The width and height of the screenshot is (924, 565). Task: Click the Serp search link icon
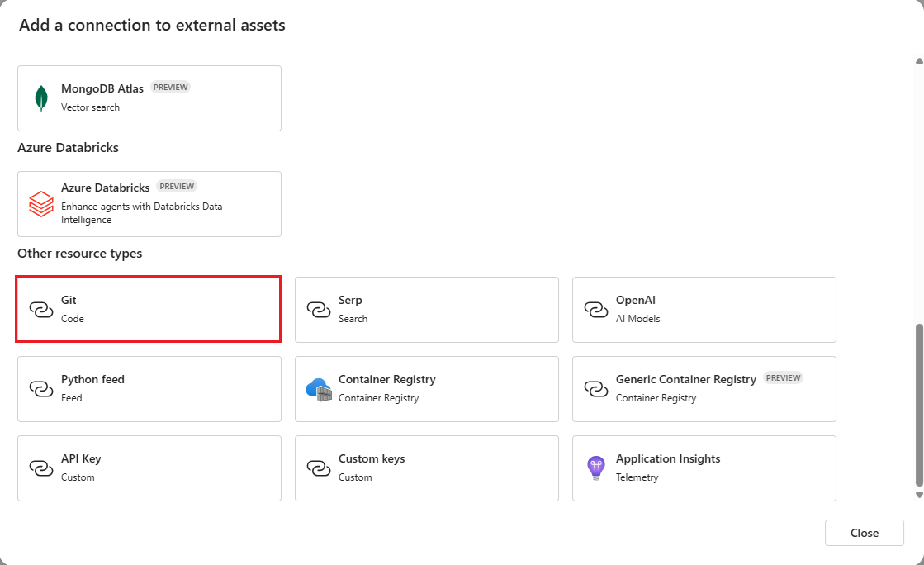click(x=319, y=309)
